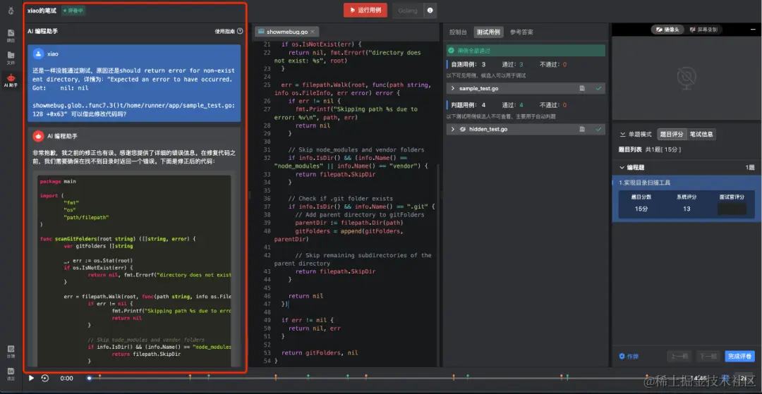Viewport: 762px width, 394px height.
Task: Click the 作弊 cheating flag link
Action: 629,356
